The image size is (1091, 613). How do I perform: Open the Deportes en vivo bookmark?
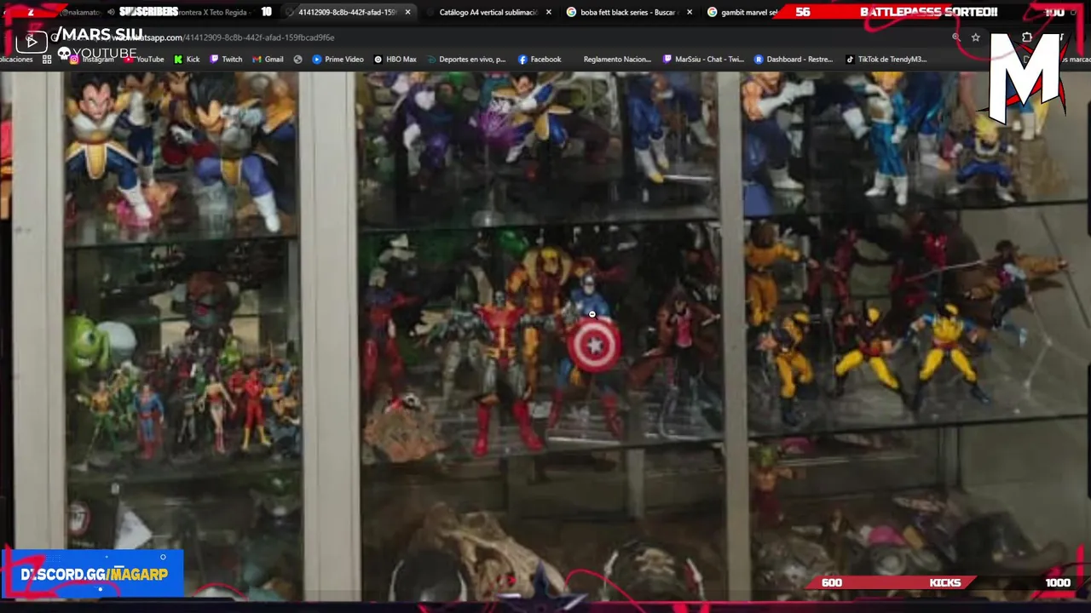point(465,60)
